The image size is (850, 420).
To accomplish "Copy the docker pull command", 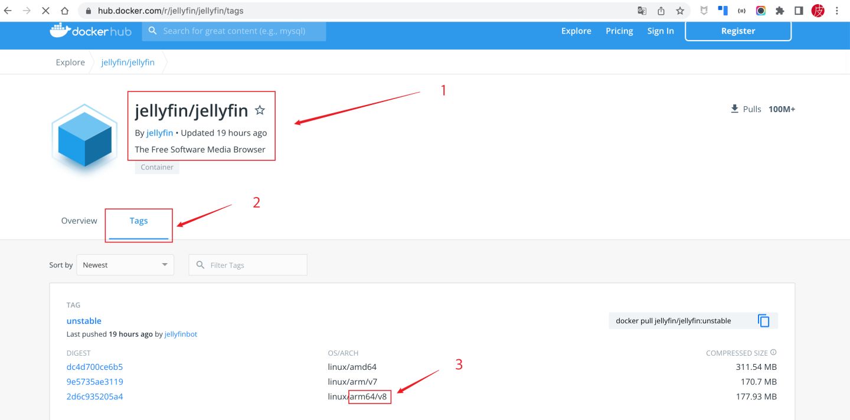I will point(764,321).
